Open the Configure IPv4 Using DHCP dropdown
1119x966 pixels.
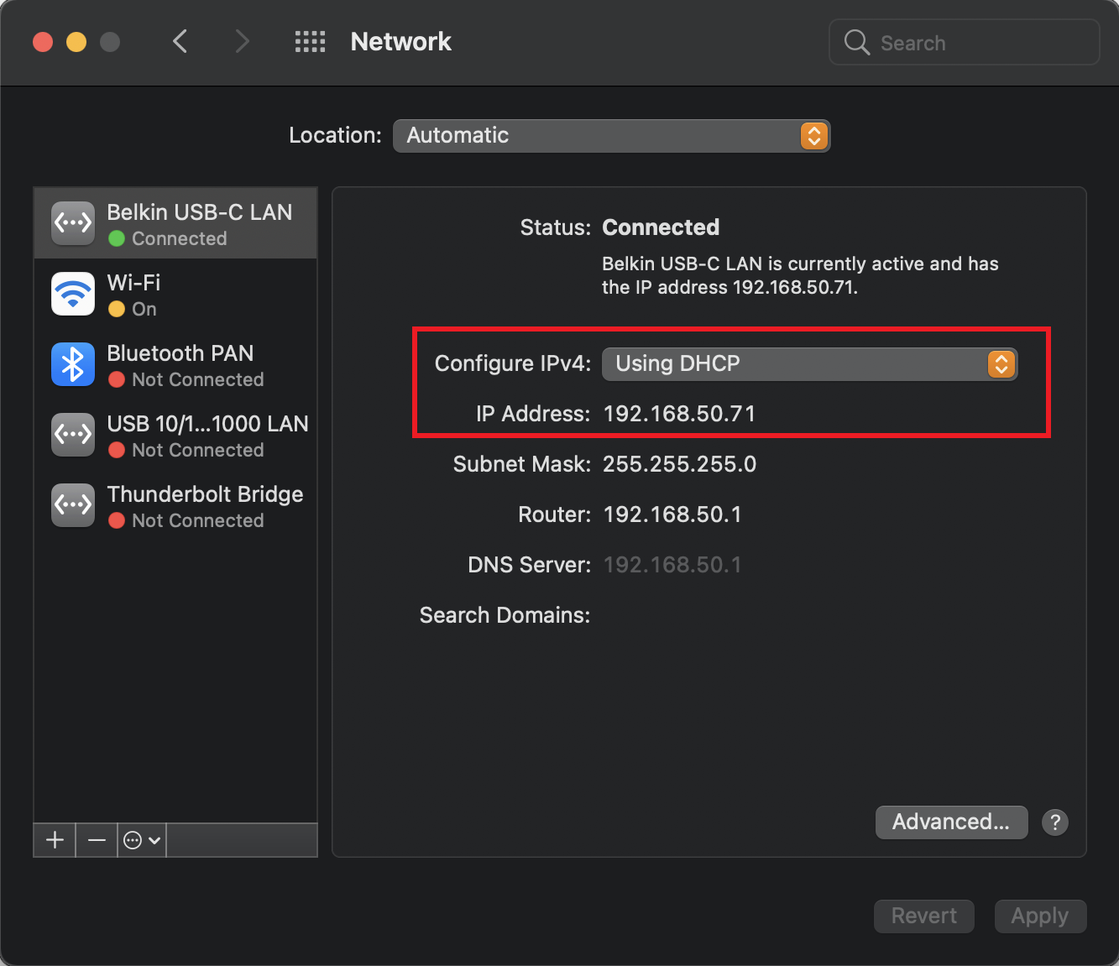810,363
